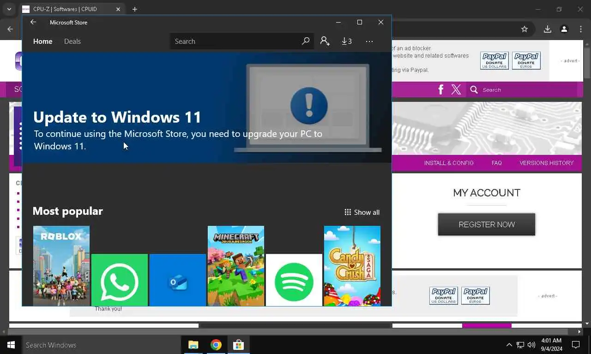Viewport: 591px width, 354px height.
Task: Click the magnifier icon in Store search
Action: 306,41
